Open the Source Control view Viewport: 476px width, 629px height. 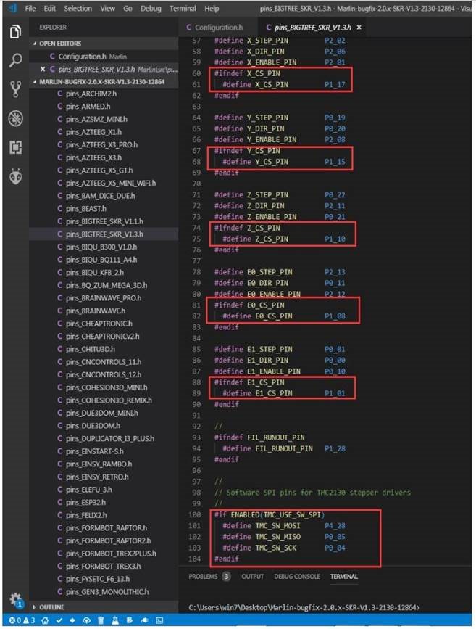[x=15, y=89]
